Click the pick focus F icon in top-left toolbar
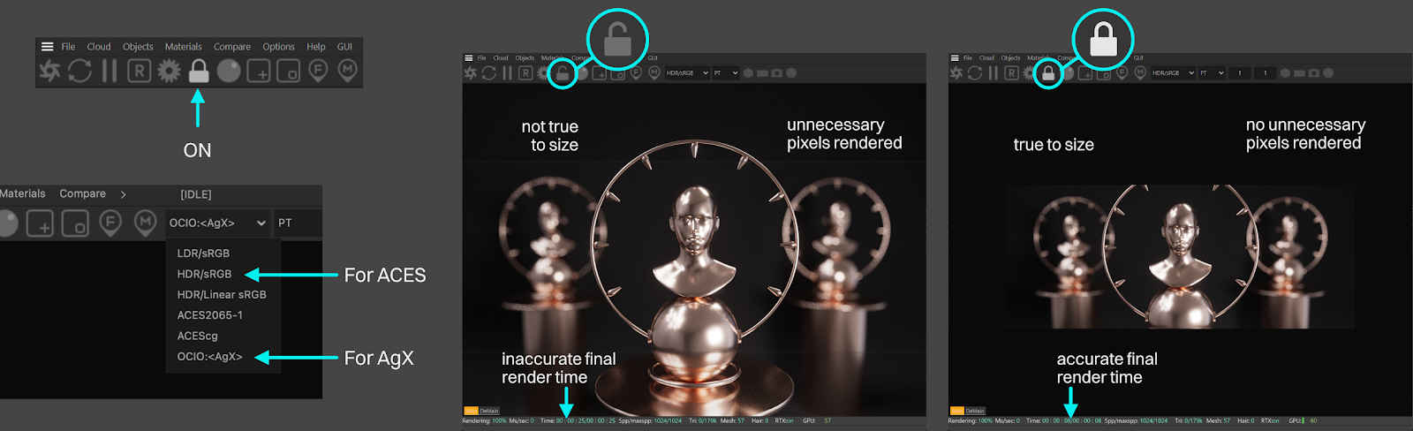The width and height of the screenshot is (1413, 431). coord(318,71)
